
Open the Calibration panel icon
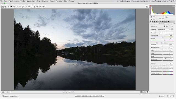point(165,22)
